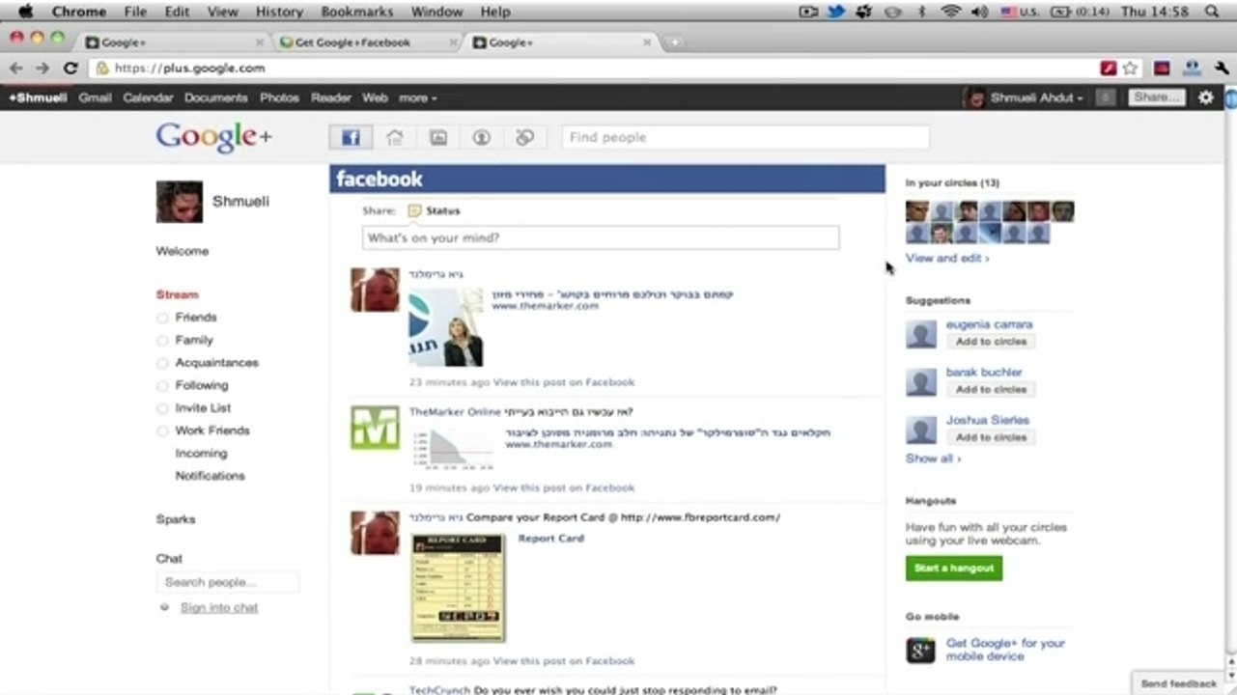Click Shmueli's profile photo in sidebar
The height and width of the screenshot is (695, 1237).
pyautogui.click(x=180, y=202)
